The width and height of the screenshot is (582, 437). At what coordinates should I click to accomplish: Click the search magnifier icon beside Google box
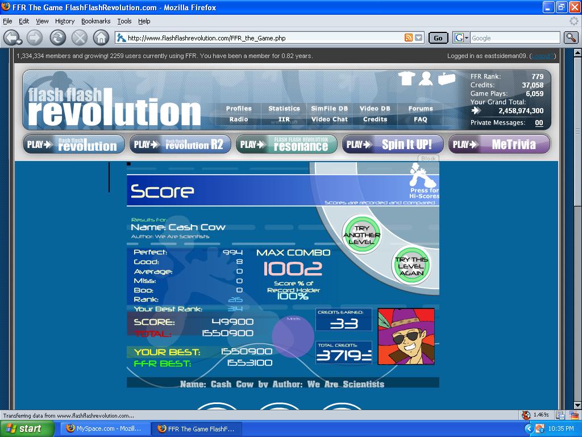click(571, 38)
